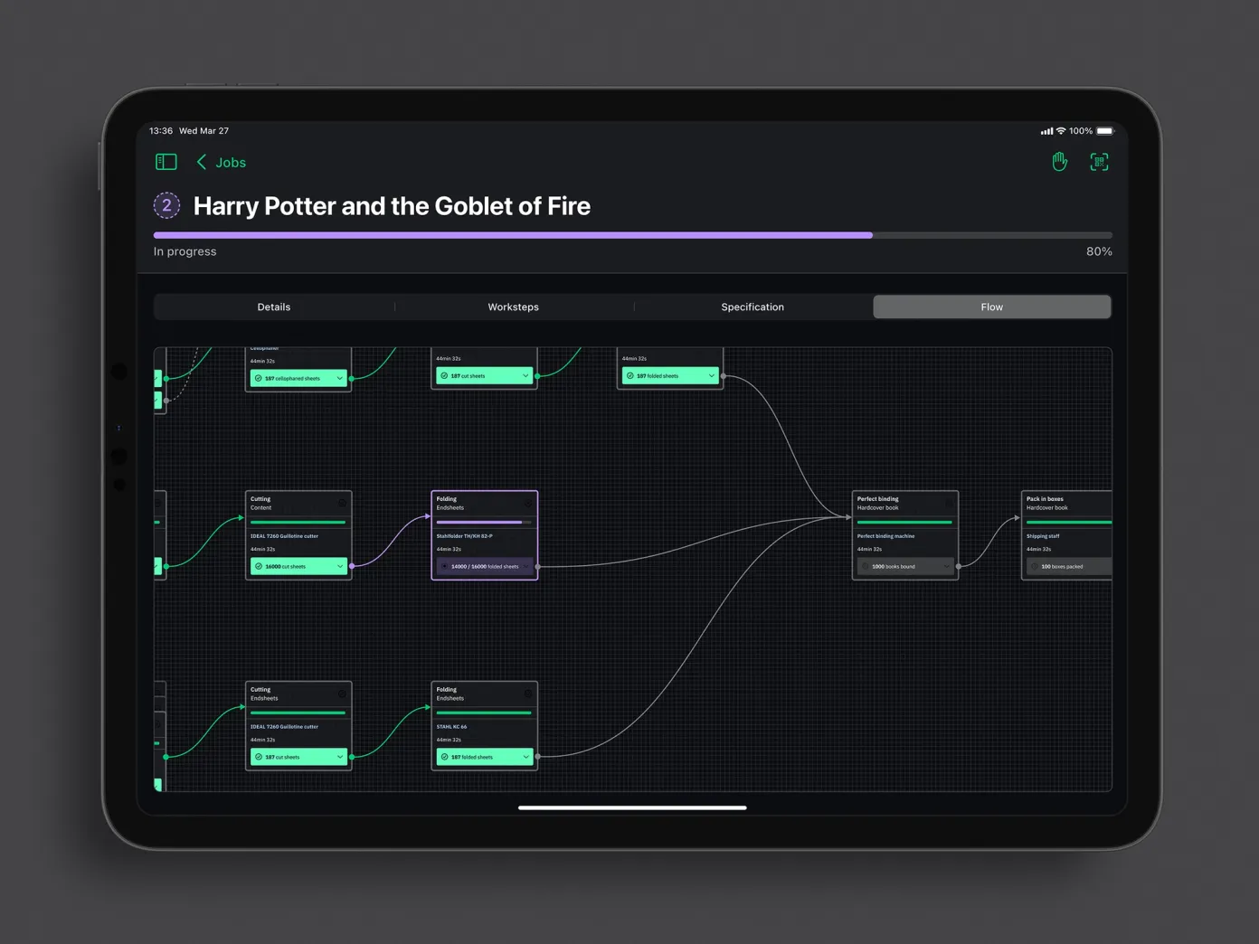The height and width of the screenshot is (944, 1259).
Task: Click the bottom Folding Endsheets status icon
Action: click(x=528, y=694)
